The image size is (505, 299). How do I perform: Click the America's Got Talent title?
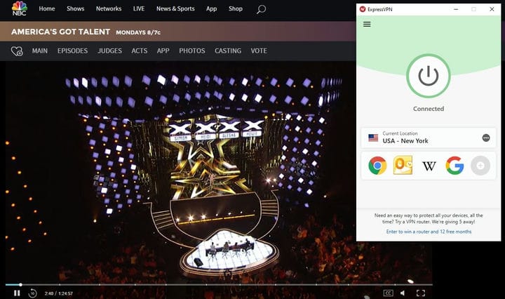(60, 32)
